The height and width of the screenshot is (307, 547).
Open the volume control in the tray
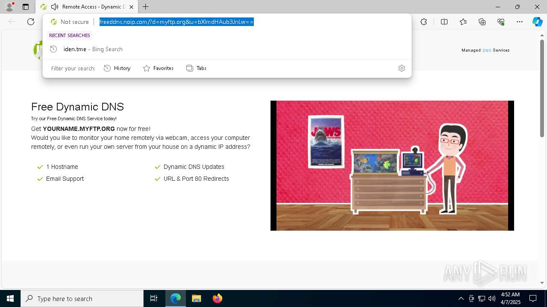pyautogui.click(x=492, y=298)
